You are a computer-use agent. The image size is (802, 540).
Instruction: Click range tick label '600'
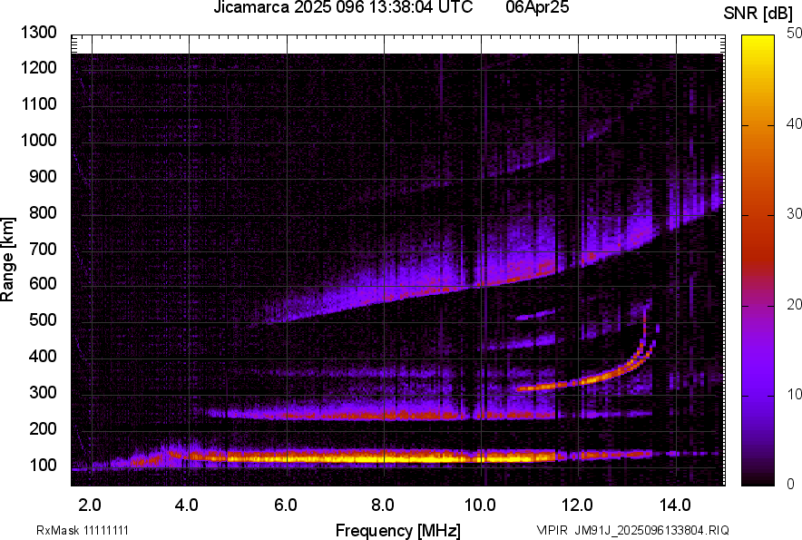(x=43, y=283)
